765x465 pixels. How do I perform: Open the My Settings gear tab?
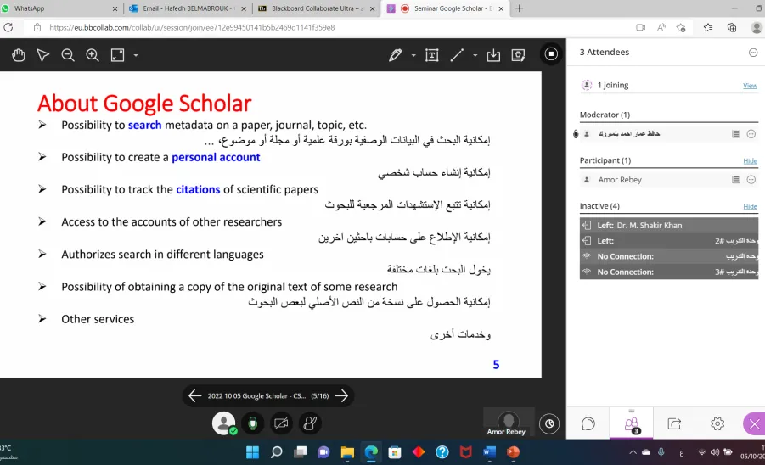[717, 423]
